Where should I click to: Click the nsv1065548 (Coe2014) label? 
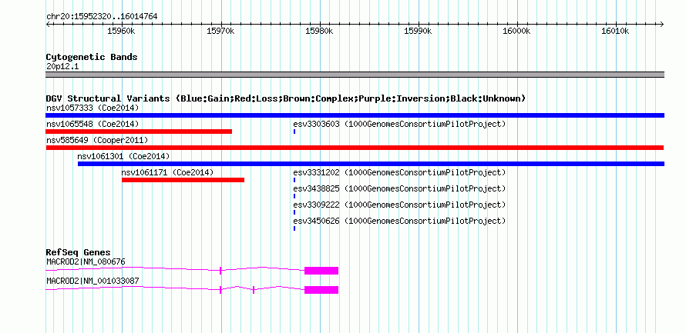pyautogui.click(x=92, y=124)
